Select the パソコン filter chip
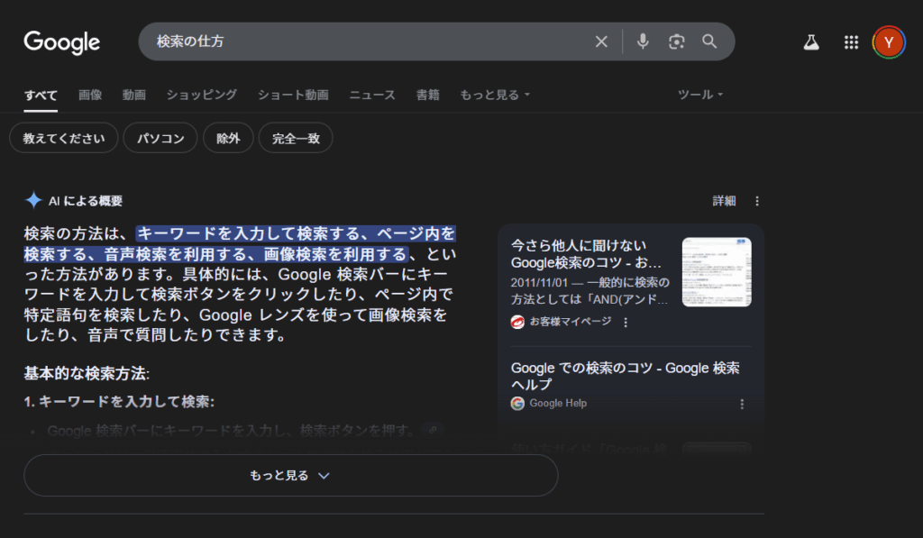 pos(160,138)
